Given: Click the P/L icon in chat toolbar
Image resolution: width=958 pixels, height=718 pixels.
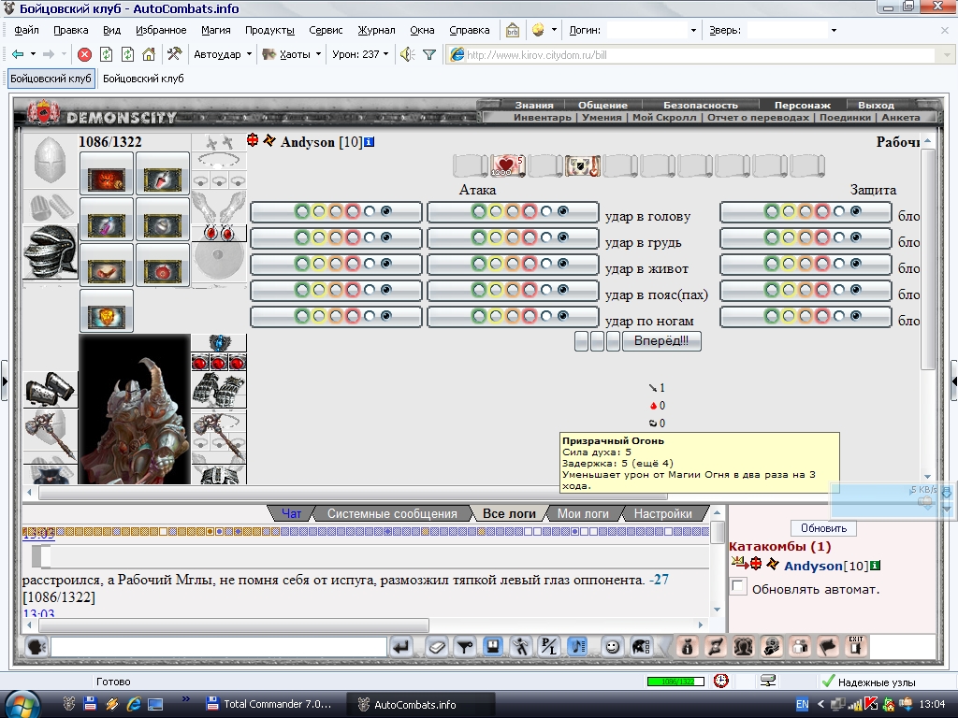Looking at the screenshot, I should click(548, 647).
